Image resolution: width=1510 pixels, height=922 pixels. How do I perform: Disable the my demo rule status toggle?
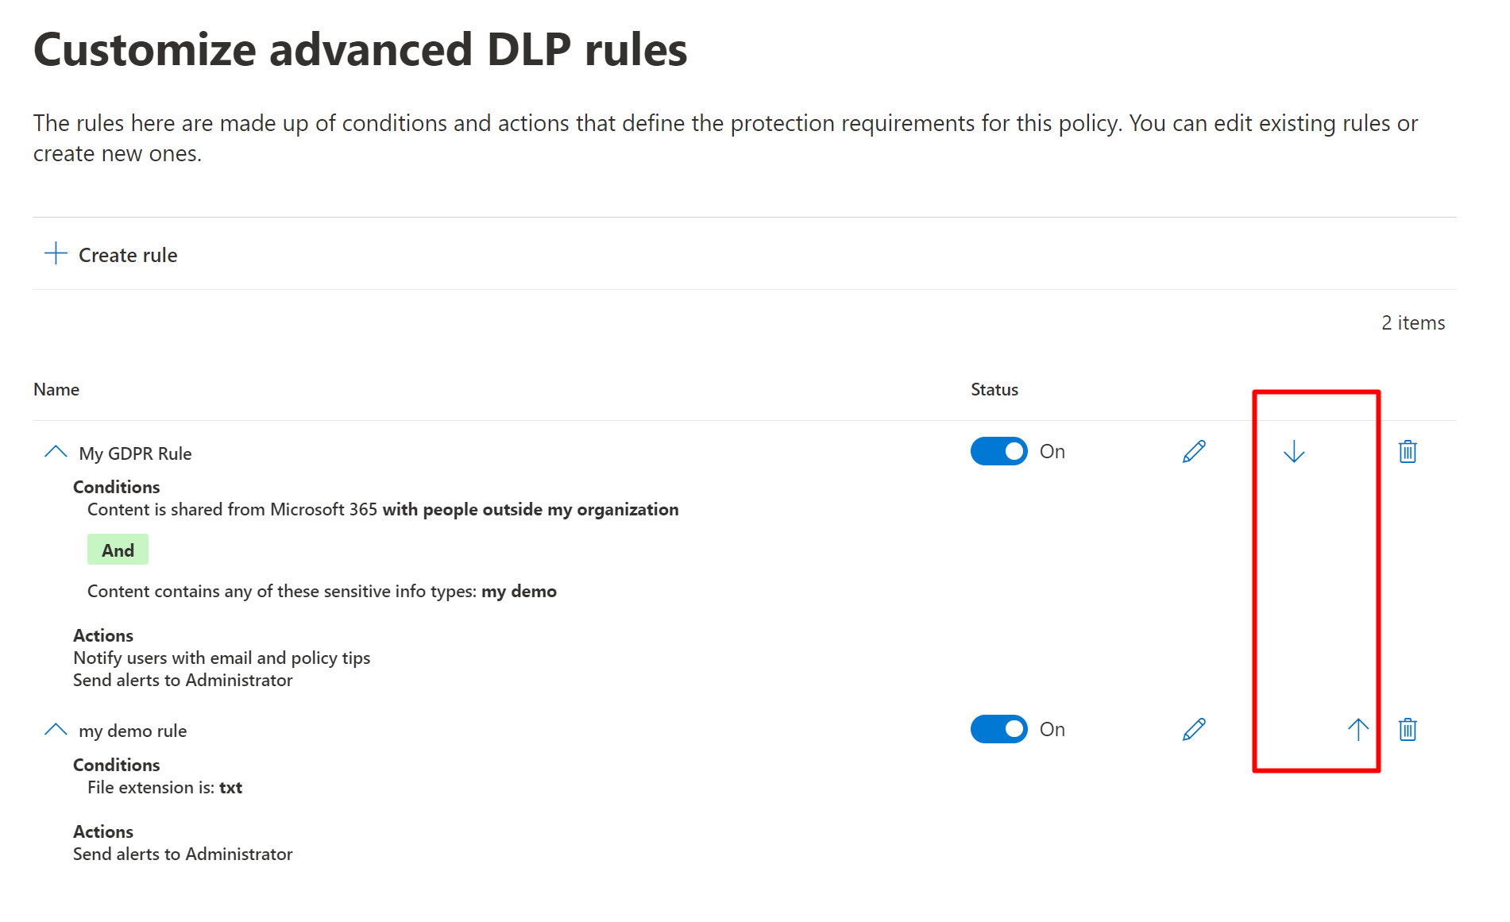click(x=999, y=729)
